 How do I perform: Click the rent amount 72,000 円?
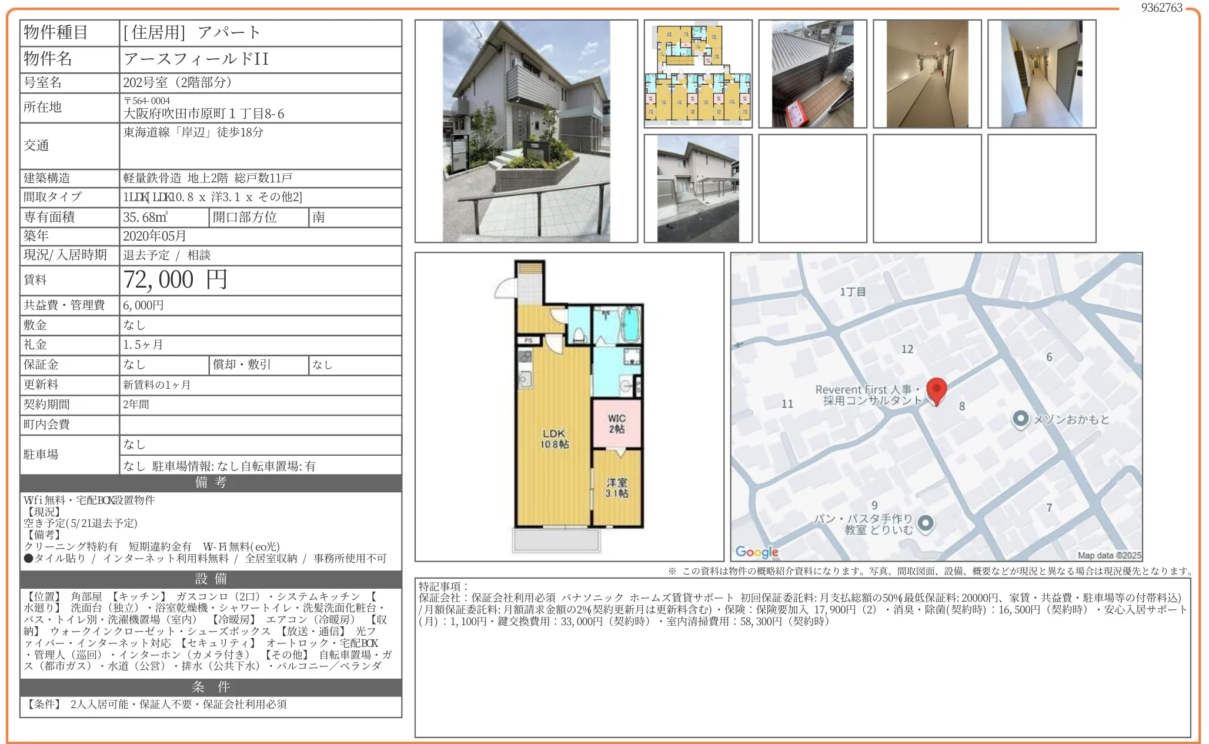tap(175, 280)
